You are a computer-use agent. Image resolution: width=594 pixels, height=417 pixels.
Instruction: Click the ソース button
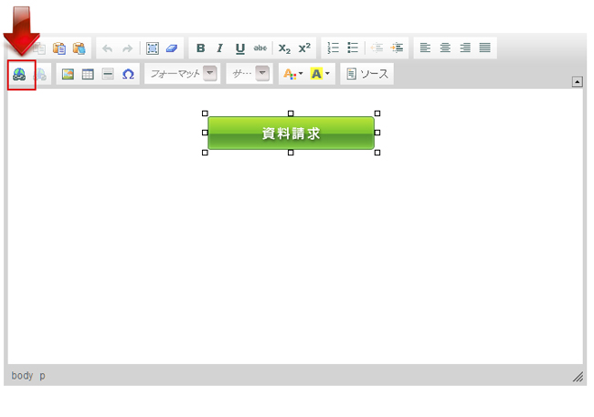(x=366, y=74)
